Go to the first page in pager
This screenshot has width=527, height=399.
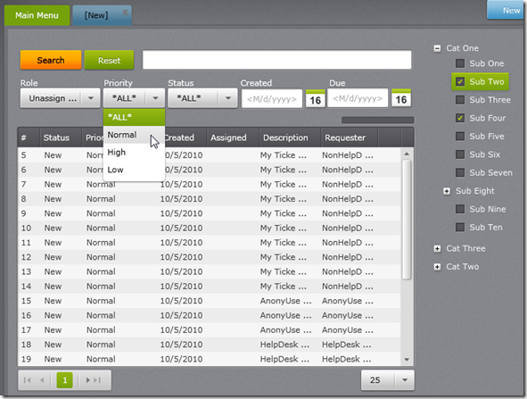pyautogui.click(x=28, y=380)
